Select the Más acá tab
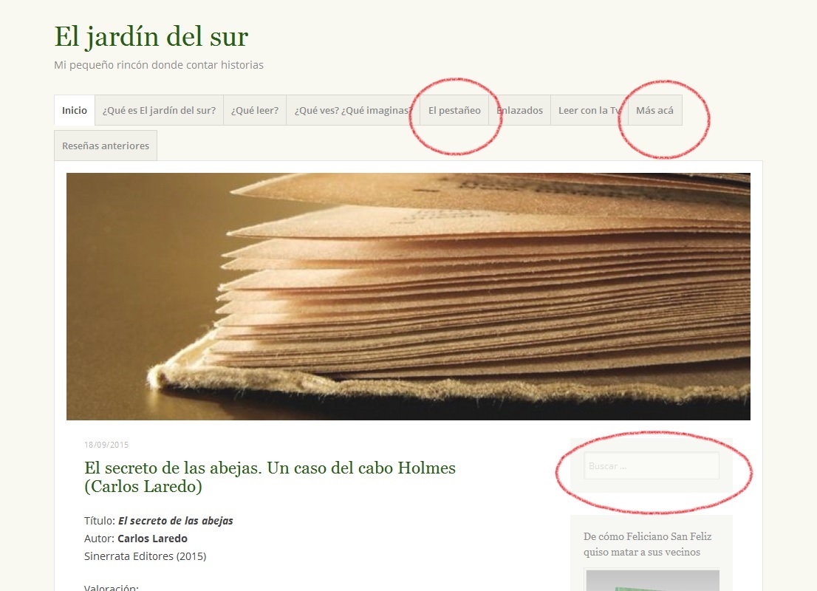 pyautogui.click(x=654, y=110)
